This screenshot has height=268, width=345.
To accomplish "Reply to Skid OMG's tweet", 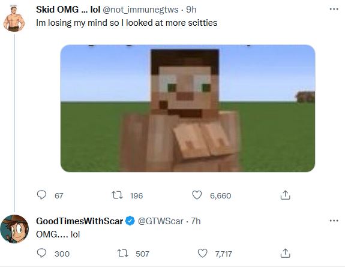I will [41, 195].
